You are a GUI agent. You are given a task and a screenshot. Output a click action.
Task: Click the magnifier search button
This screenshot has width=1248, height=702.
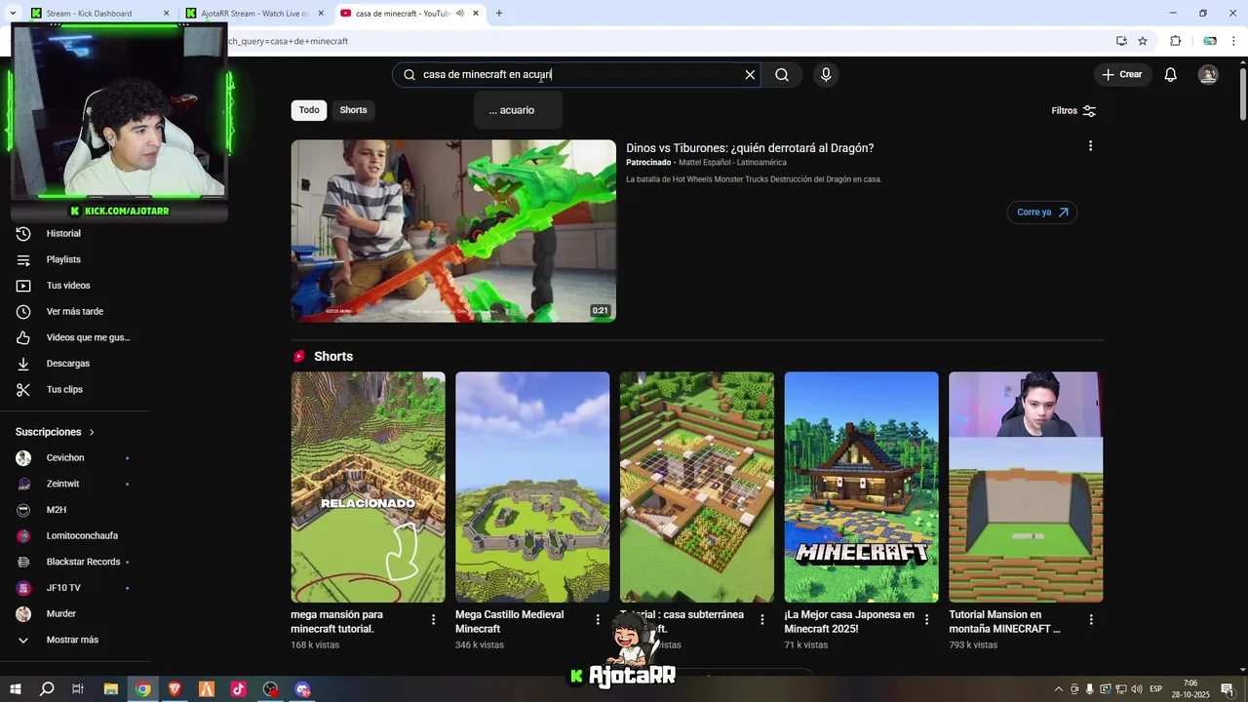(x=782, y=75)
